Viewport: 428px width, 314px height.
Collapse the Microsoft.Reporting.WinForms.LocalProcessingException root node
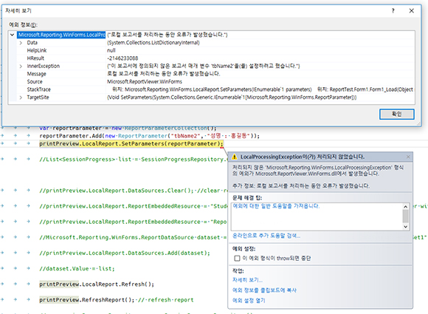tap(12, 35)
